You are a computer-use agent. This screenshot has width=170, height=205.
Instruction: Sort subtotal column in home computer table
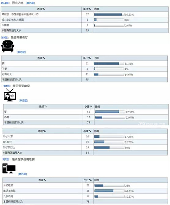coord(88,180)
